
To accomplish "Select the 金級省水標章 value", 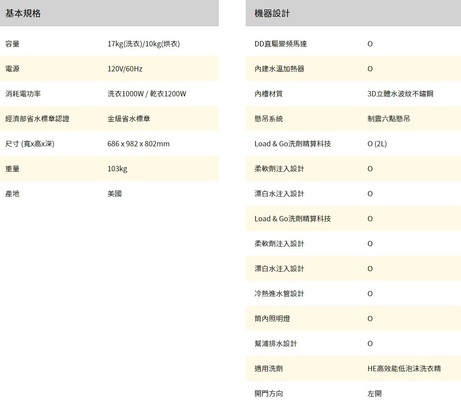I will [129, 119].
